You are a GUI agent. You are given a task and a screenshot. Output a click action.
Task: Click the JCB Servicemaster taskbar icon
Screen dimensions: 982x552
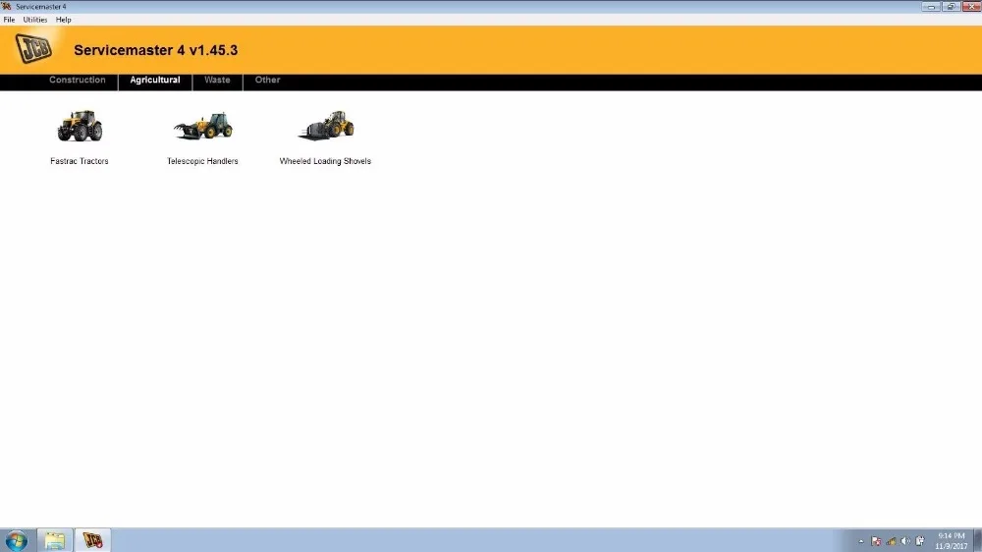[92, 540]
